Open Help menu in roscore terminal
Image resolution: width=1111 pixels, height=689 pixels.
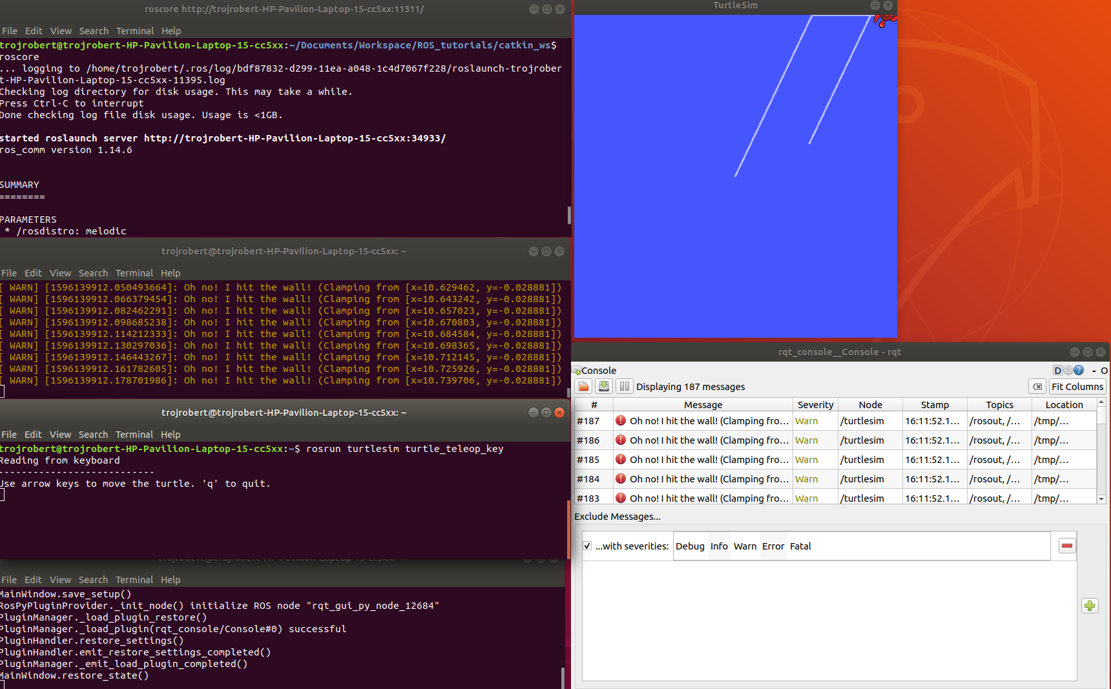(171, 31)
